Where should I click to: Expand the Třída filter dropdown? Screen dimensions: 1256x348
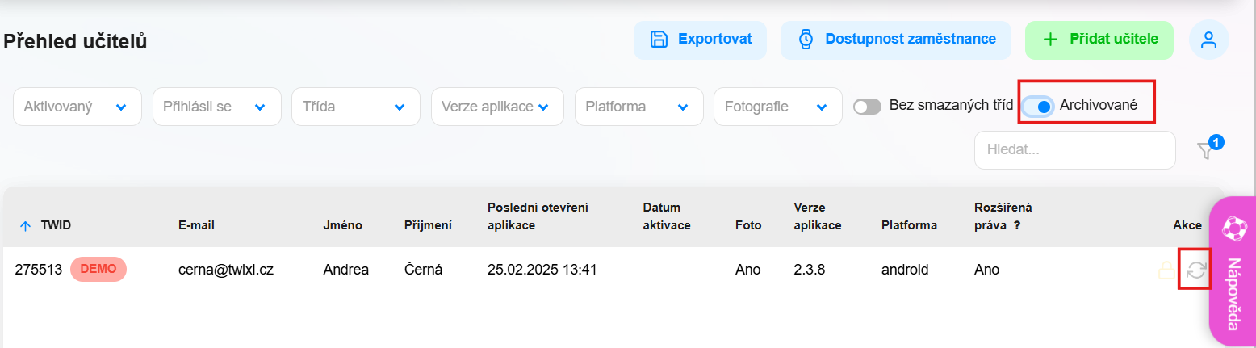[x=356, y=107]
